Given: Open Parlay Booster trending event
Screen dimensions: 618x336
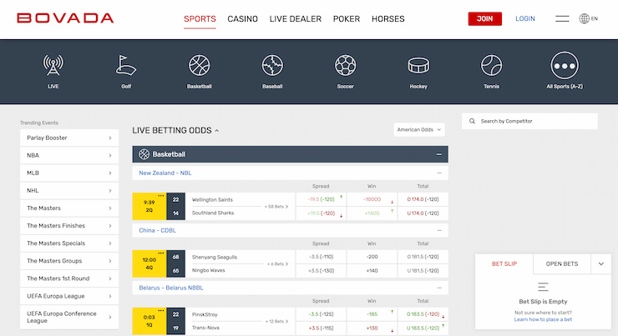Looking at the screenshot, I should pyautogui.click(x=69, y=138).
